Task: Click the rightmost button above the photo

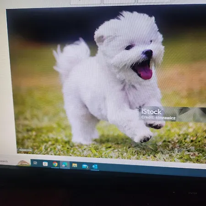Action: pyautogui.click(x=154, y=1)
